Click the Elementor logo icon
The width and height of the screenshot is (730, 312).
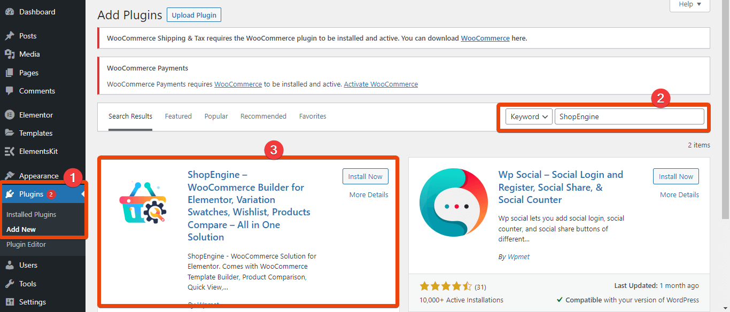[x=10, y=115]
